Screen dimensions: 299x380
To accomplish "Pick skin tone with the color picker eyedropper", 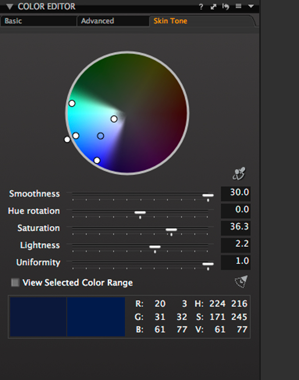I will coord(239,174).
